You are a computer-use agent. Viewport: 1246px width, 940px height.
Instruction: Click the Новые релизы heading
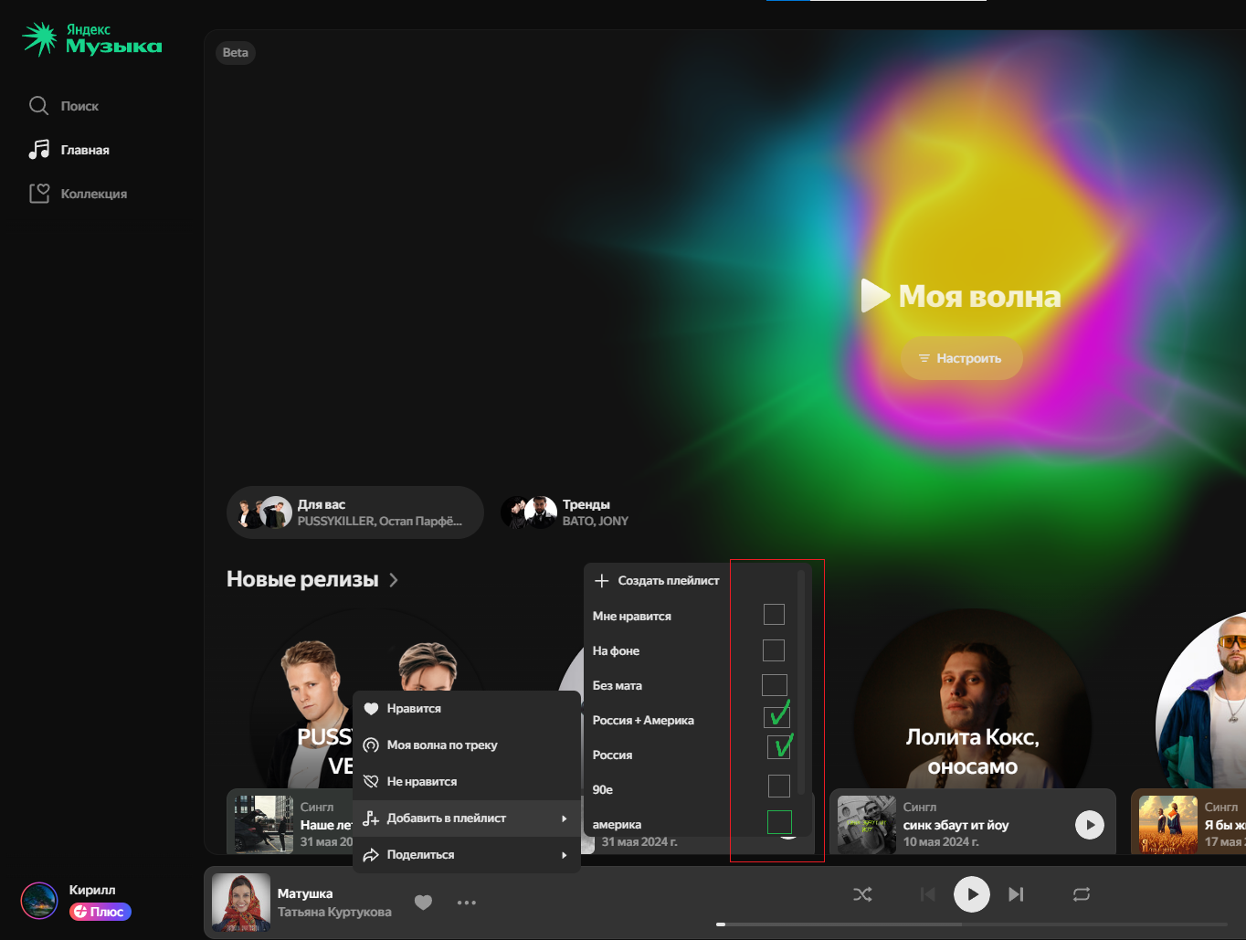[302, 579]
